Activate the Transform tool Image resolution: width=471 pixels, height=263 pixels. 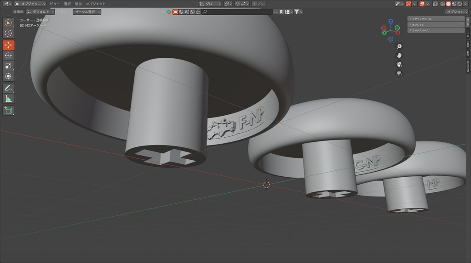tap(8, 76)
